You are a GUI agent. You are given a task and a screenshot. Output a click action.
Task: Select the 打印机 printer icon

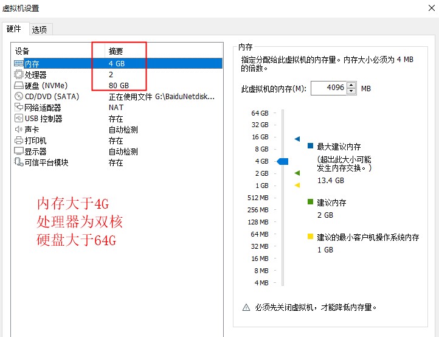pyautogui.click(x=19, y=140)
